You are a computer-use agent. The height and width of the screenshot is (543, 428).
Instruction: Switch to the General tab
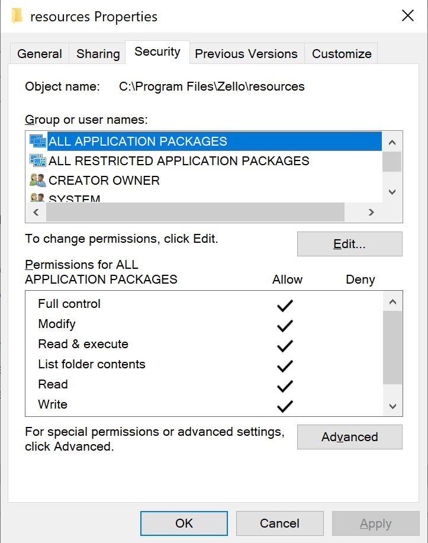(40, 54)
